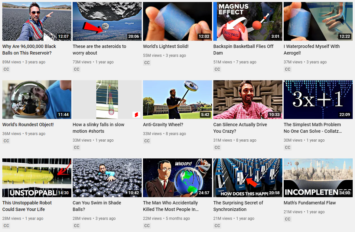Click CC badge under Surprising Secret of Synchronization
Screen dimensions: 355x232
click(x=217, y=226)
